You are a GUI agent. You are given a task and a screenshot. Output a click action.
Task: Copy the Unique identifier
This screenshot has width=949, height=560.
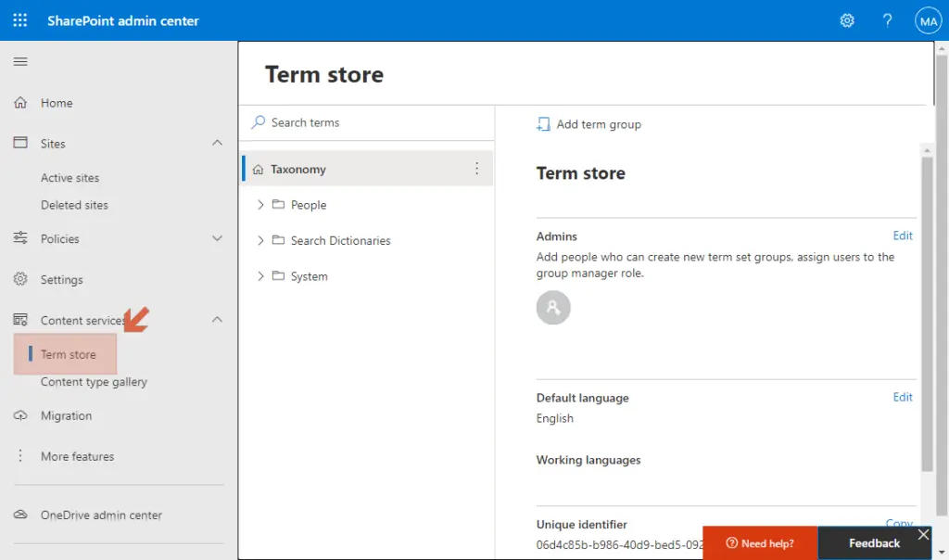[x=899, y=523]
